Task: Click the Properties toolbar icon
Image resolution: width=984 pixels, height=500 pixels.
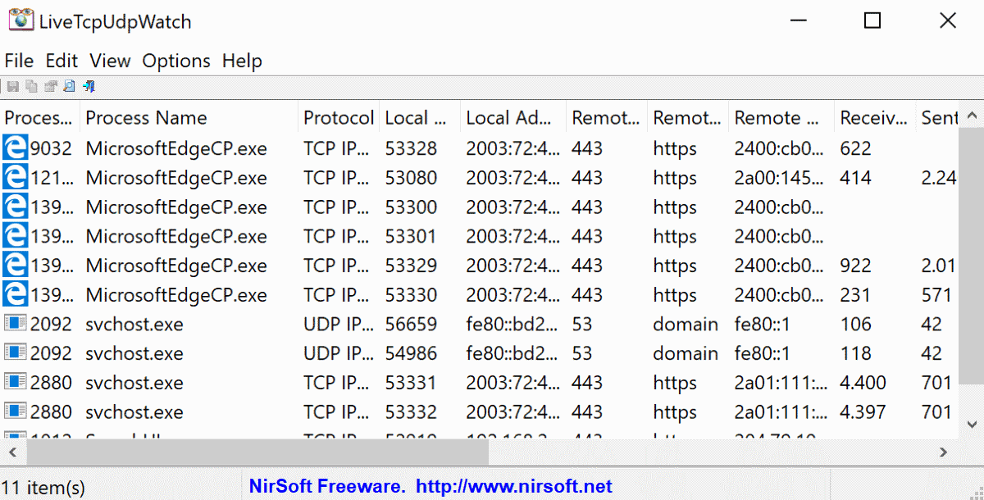Action: tap(51, 86)
